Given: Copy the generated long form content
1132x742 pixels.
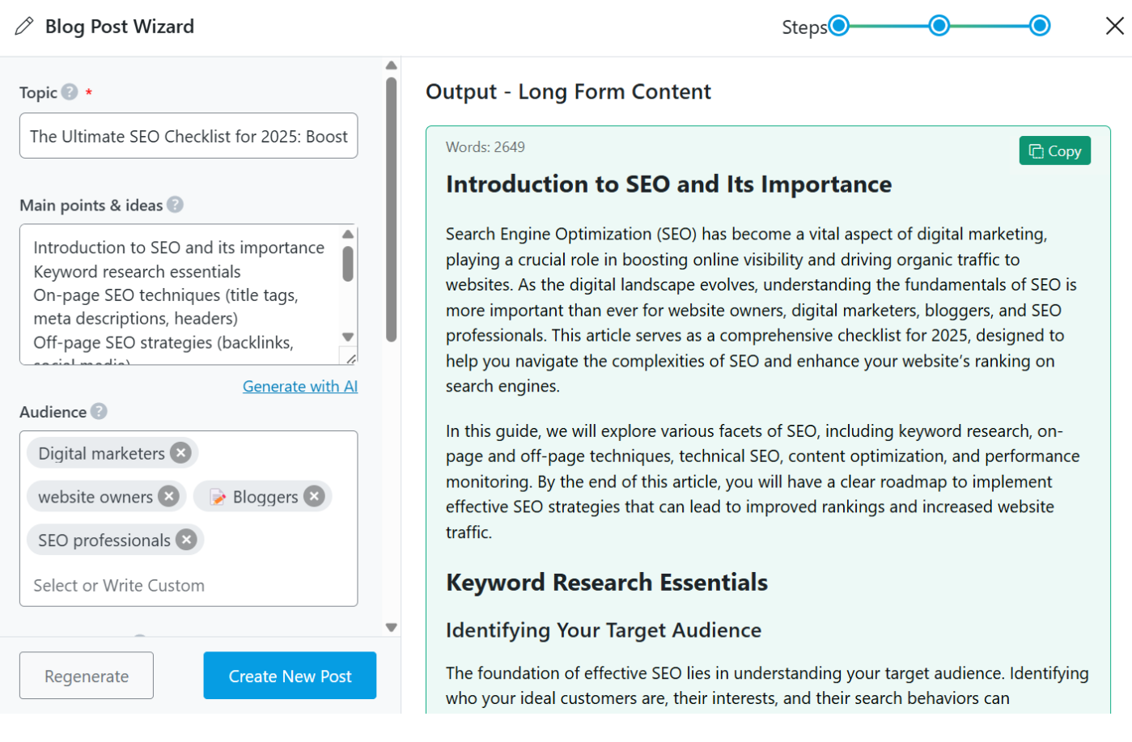Looking at the screenshot, I should [1054, 151].
